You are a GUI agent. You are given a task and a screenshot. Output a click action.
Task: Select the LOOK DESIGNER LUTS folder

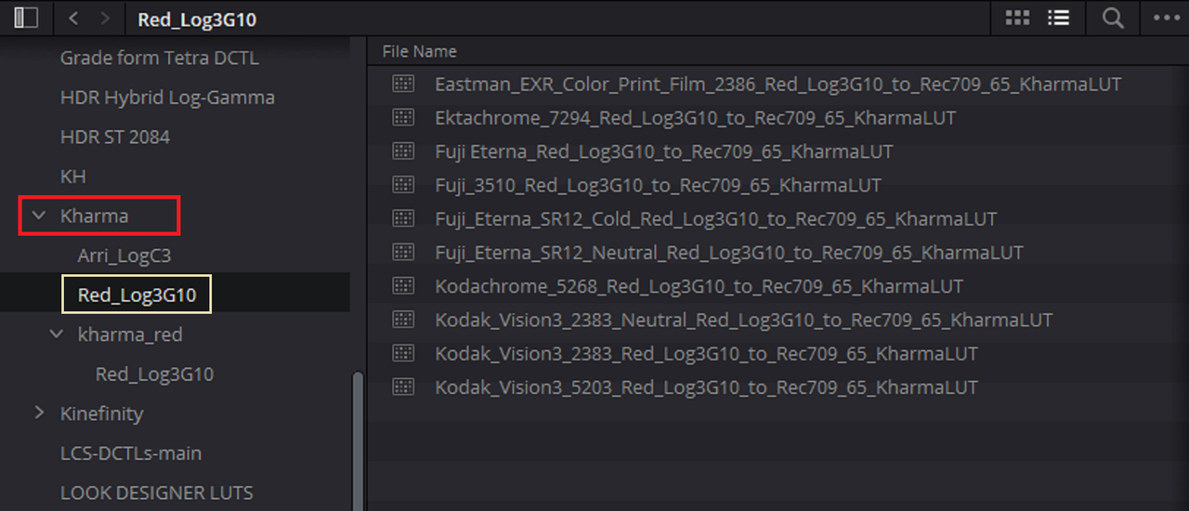pos(157,492)
